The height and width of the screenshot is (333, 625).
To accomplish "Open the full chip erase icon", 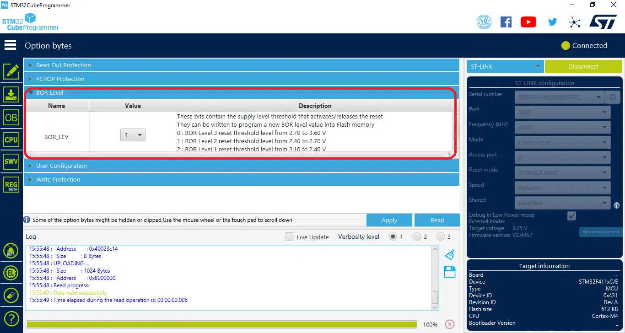I will (11, 295).
